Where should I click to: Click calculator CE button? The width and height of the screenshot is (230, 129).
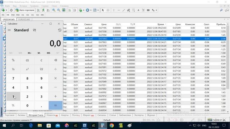(x=27, y=60)
